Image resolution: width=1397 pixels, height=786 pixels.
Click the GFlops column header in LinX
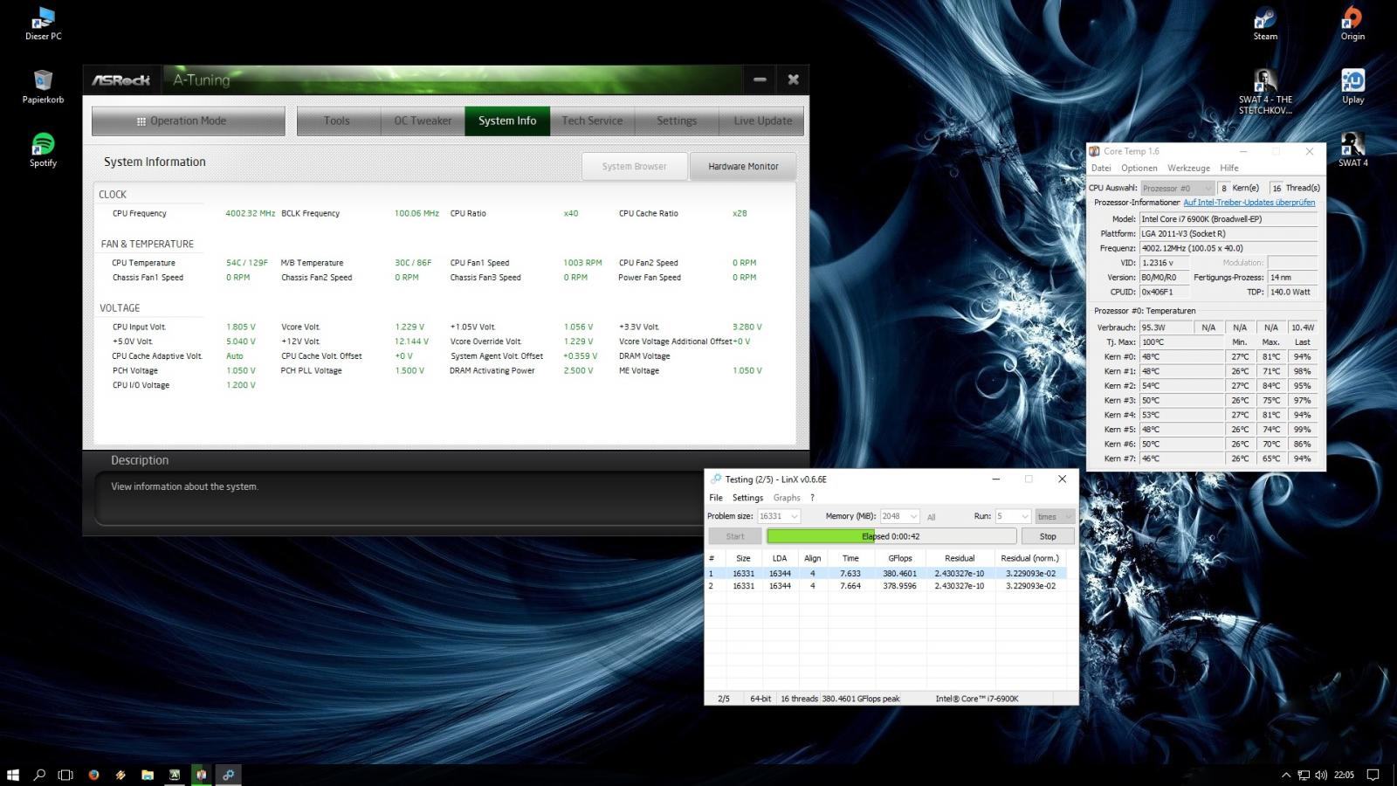coord(900,558)
